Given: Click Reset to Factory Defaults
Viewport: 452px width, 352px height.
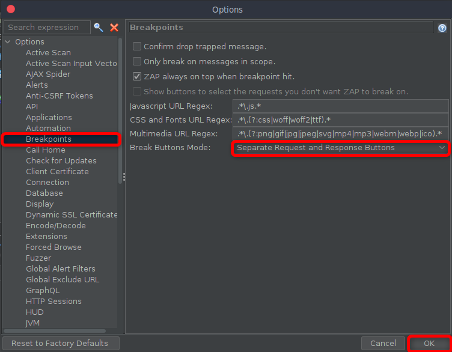Looking at the screenshot, I should [x=61, y=344].
